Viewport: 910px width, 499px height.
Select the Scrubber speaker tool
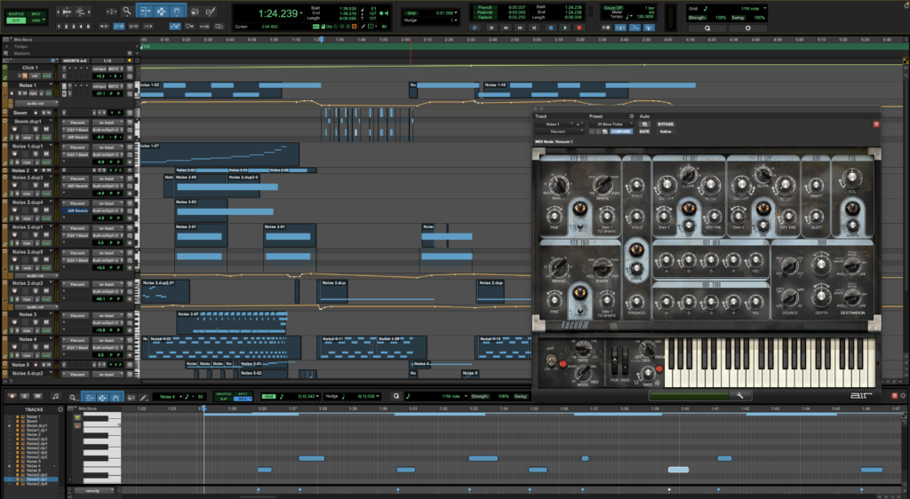click(195, 12)
